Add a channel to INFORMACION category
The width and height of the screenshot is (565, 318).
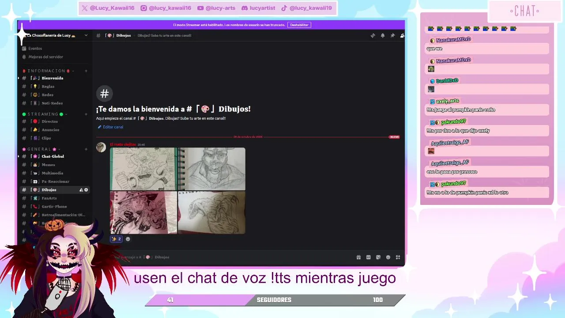86,71
